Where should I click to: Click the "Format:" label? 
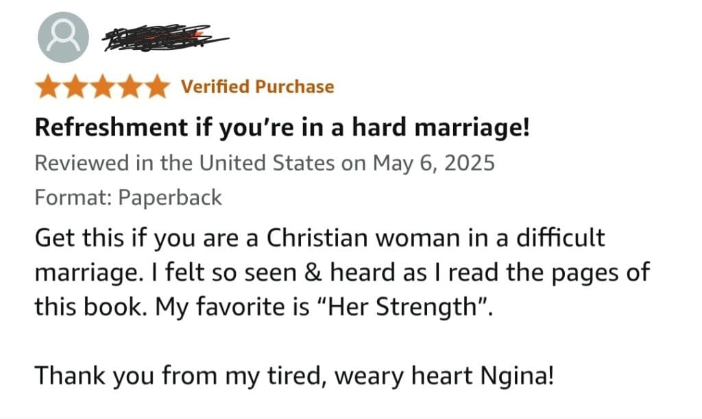pyautogui.click(x=73, y=198)
